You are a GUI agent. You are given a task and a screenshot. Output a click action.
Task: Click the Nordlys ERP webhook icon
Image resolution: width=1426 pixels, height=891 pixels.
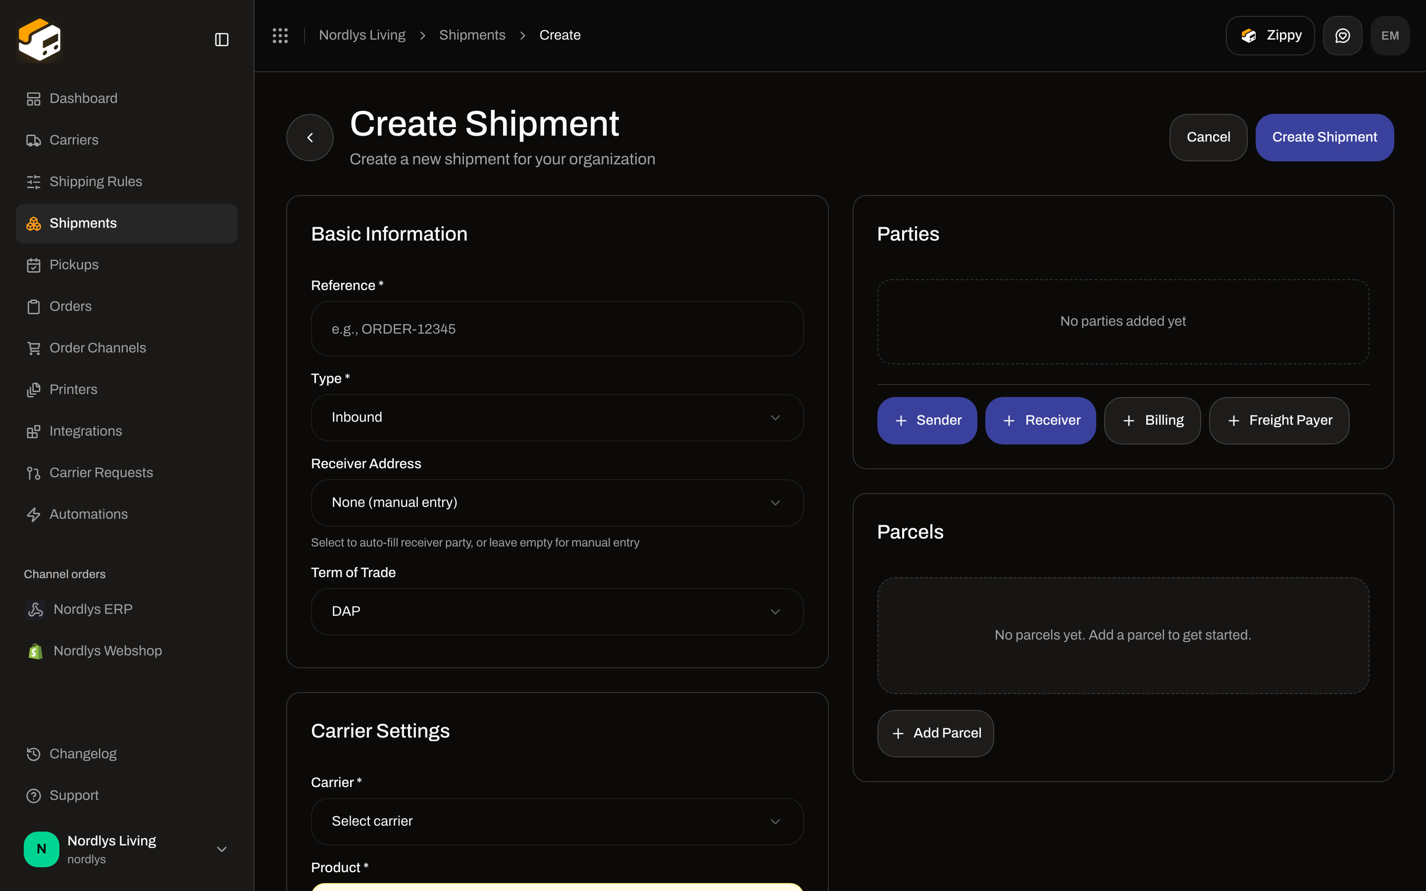[35, 609]
